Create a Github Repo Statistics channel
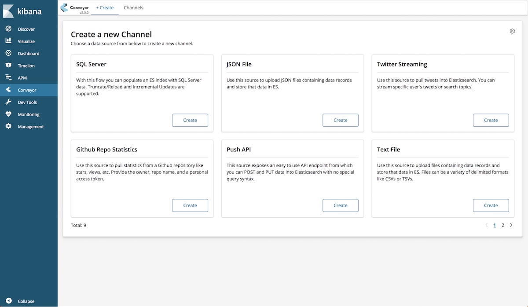 tap(190, 205)
